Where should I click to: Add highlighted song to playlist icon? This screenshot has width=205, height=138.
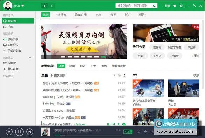pos(113,124)
